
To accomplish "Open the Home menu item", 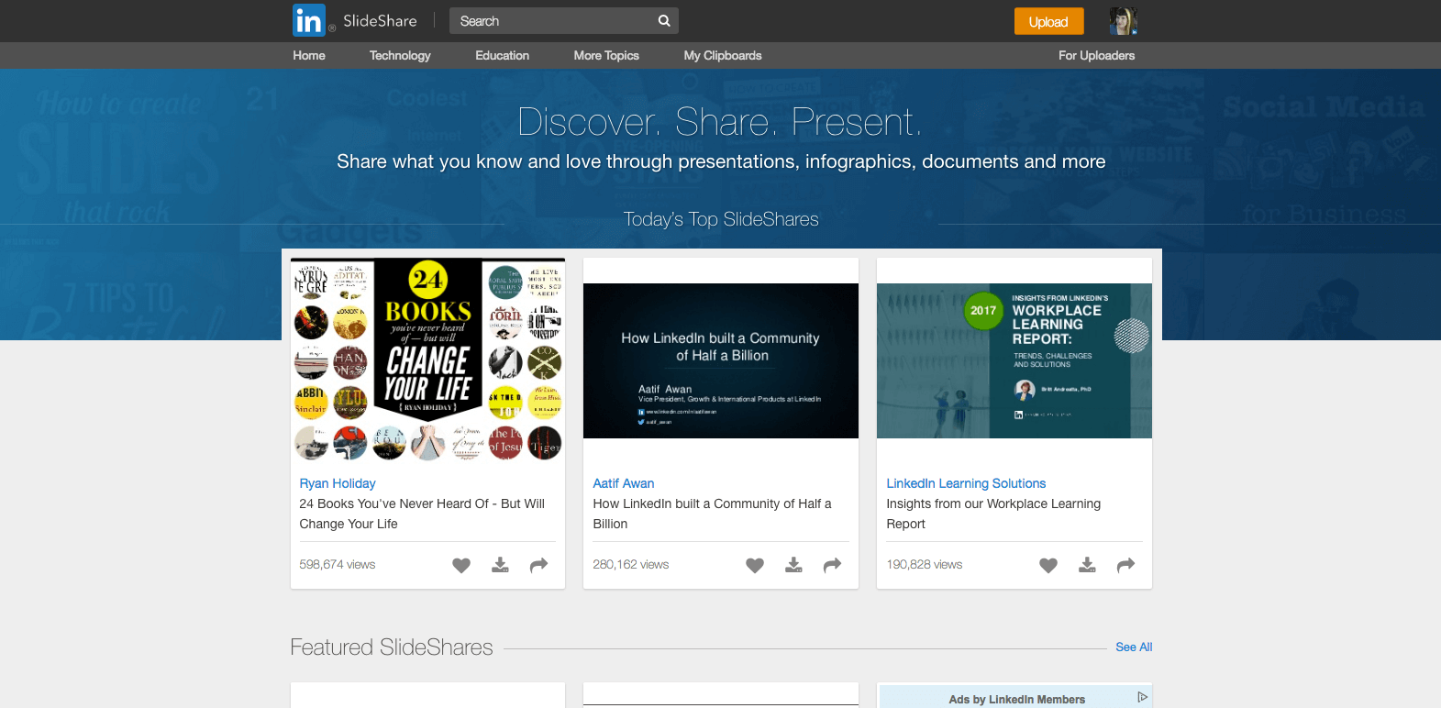I will [x=309, y=56].
